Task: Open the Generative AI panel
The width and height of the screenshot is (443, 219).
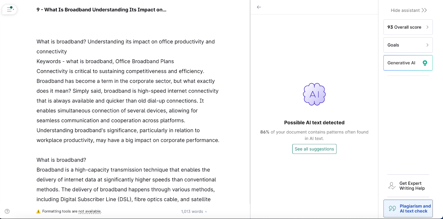Action: pyautogui.click(x=408, y=63)
